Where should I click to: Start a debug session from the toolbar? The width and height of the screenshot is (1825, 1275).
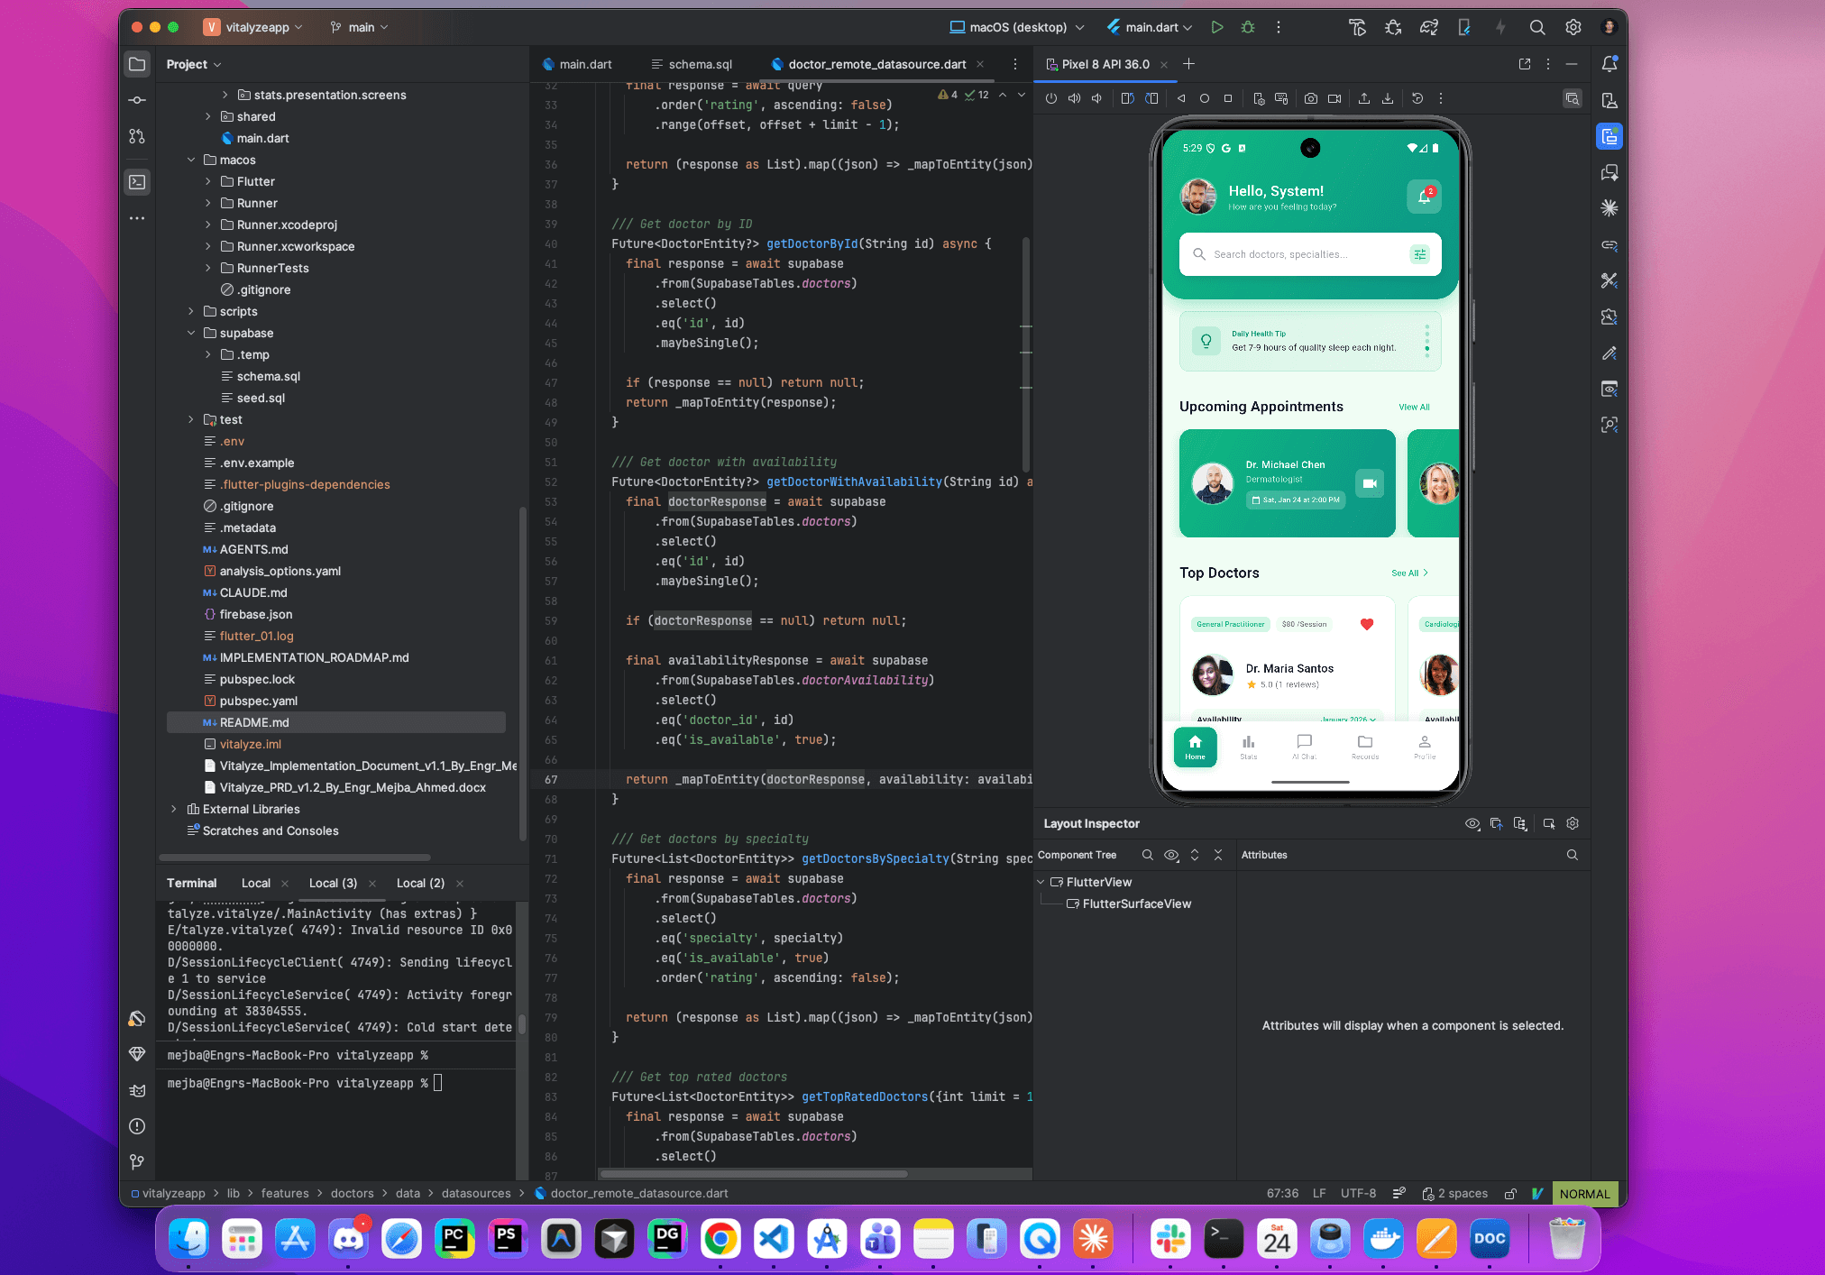pos(1248,27)
